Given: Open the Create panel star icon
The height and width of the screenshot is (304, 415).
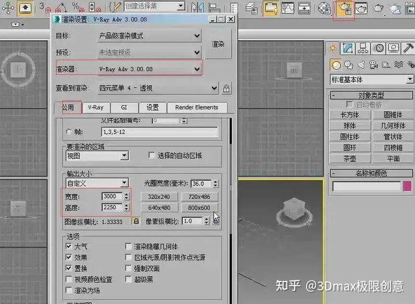Looking at the screenshot, I should [333, 48].
